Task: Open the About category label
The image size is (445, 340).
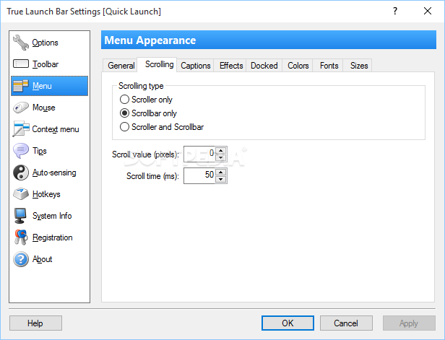Action: (42, 259)
